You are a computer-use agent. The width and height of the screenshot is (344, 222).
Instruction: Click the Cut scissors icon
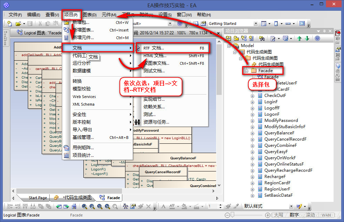tap(40, 24)
